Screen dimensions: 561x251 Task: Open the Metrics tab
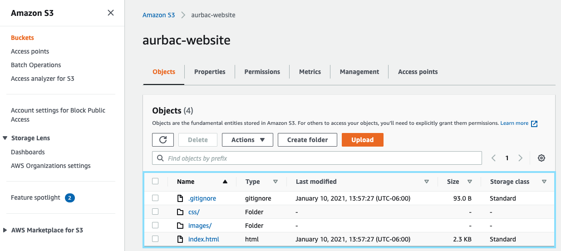pyautogui.click(x=310, y=72)
